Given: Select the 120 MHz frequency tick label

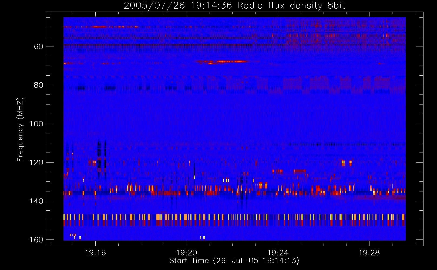Looking at the screenshot, I should click(x=36, y=163).
